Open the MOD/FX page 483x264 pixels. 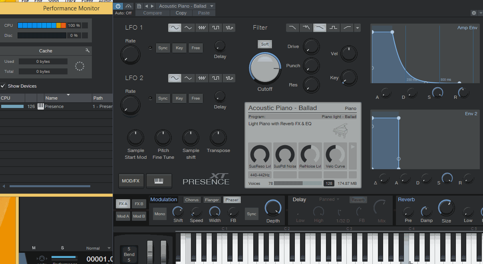click(x=131, y=181)
